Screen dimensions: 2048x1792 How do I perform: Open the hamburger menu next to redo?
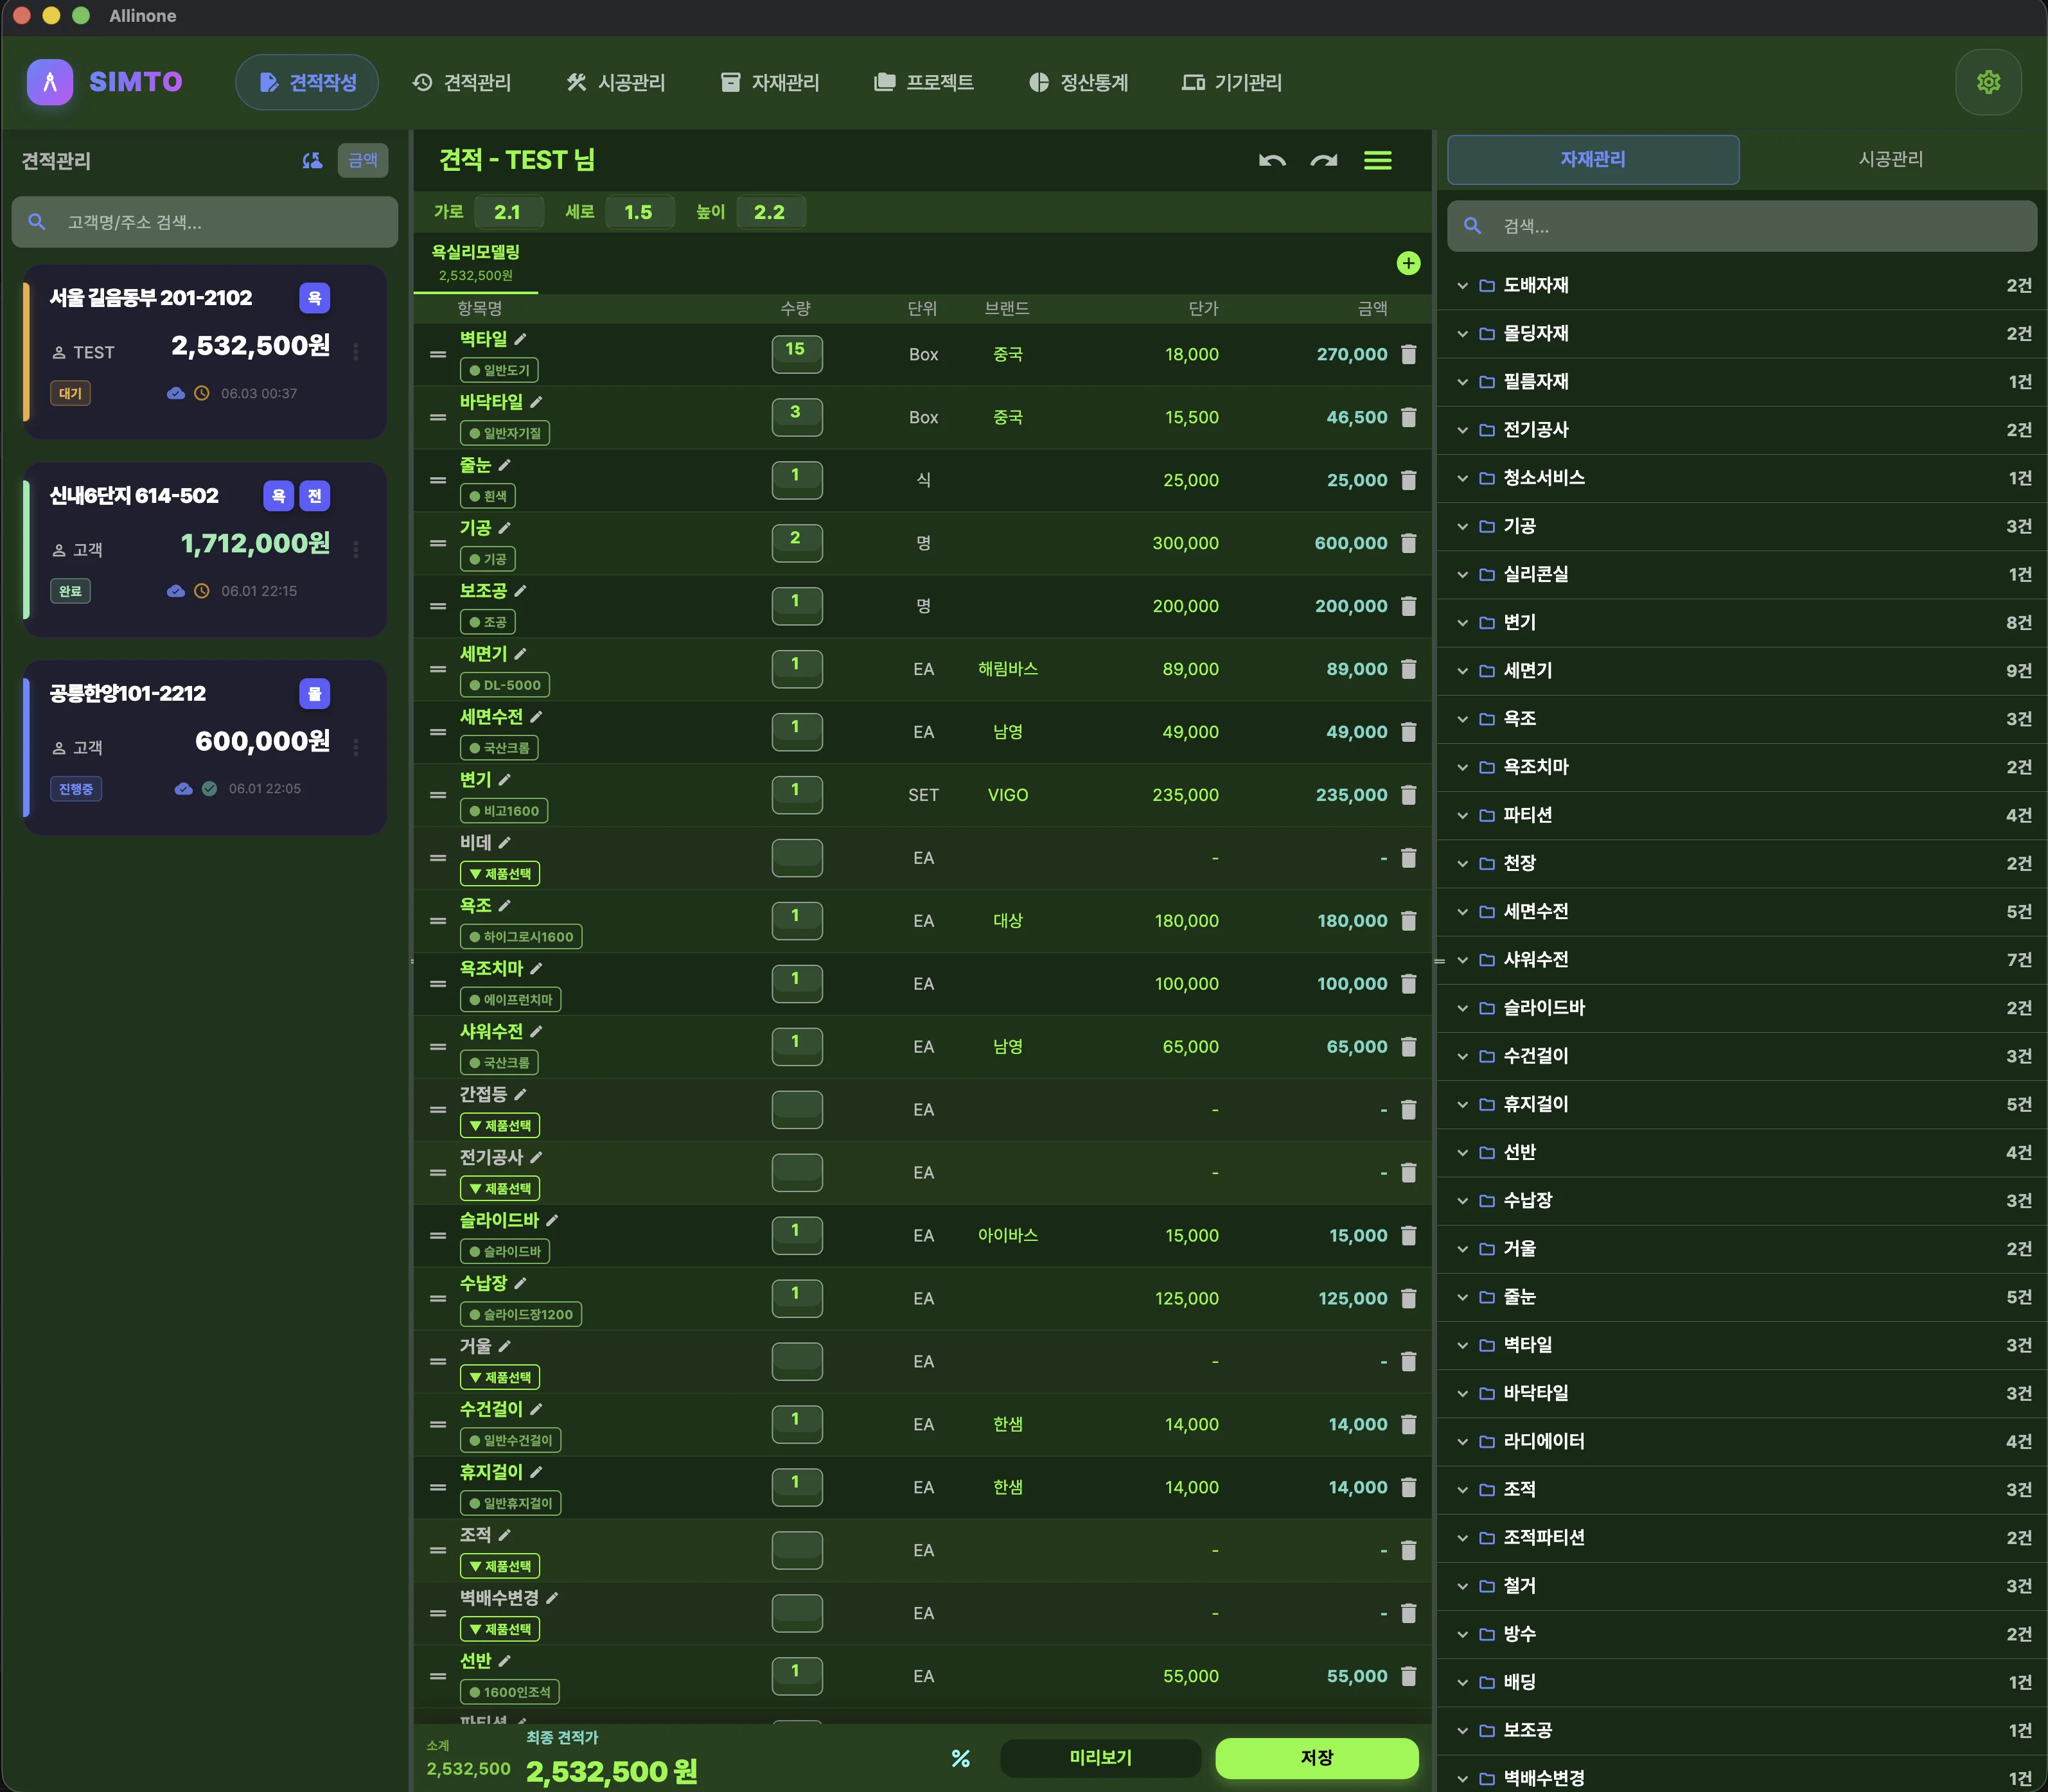(1378, 160)
